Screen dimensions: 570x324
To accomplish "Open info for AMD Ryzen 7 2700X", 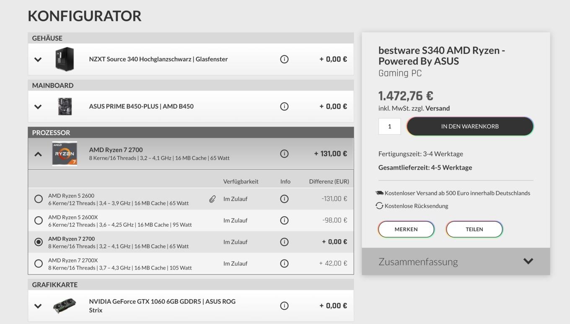I will pos(284,264).
